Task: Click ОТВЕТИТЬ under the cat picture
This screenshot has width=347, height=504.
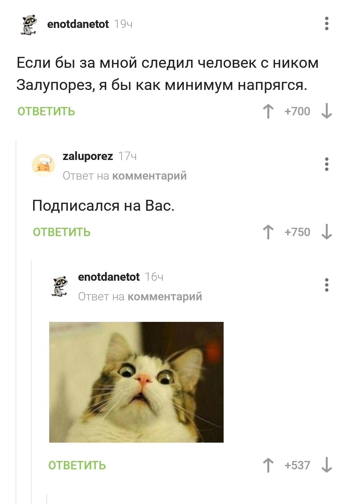Action: pyautogui.click(x=77, y=465)
